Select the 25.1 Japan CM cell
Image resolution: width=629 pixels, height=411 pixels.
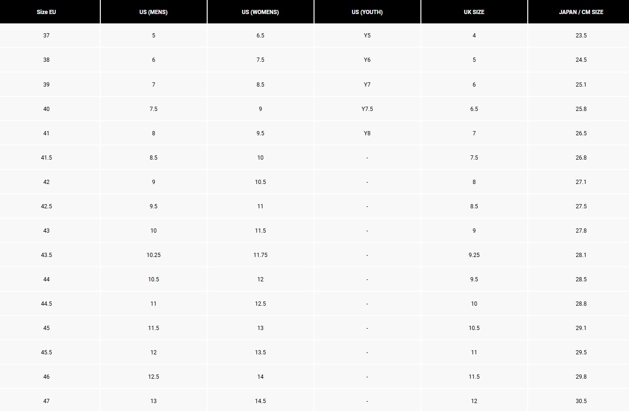tap(581, 85)
